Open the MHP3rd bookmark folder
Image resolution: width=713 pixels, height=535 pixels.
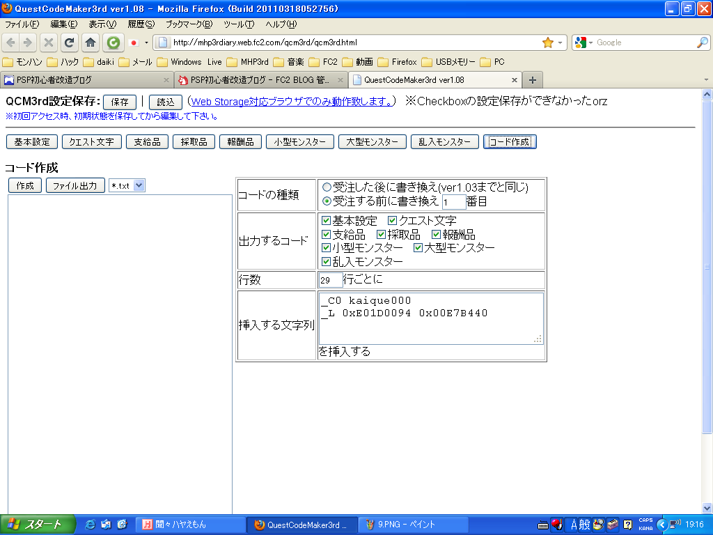248,62
